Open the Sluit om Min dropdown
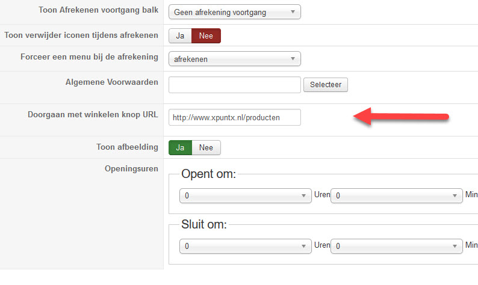 point(397,246)
